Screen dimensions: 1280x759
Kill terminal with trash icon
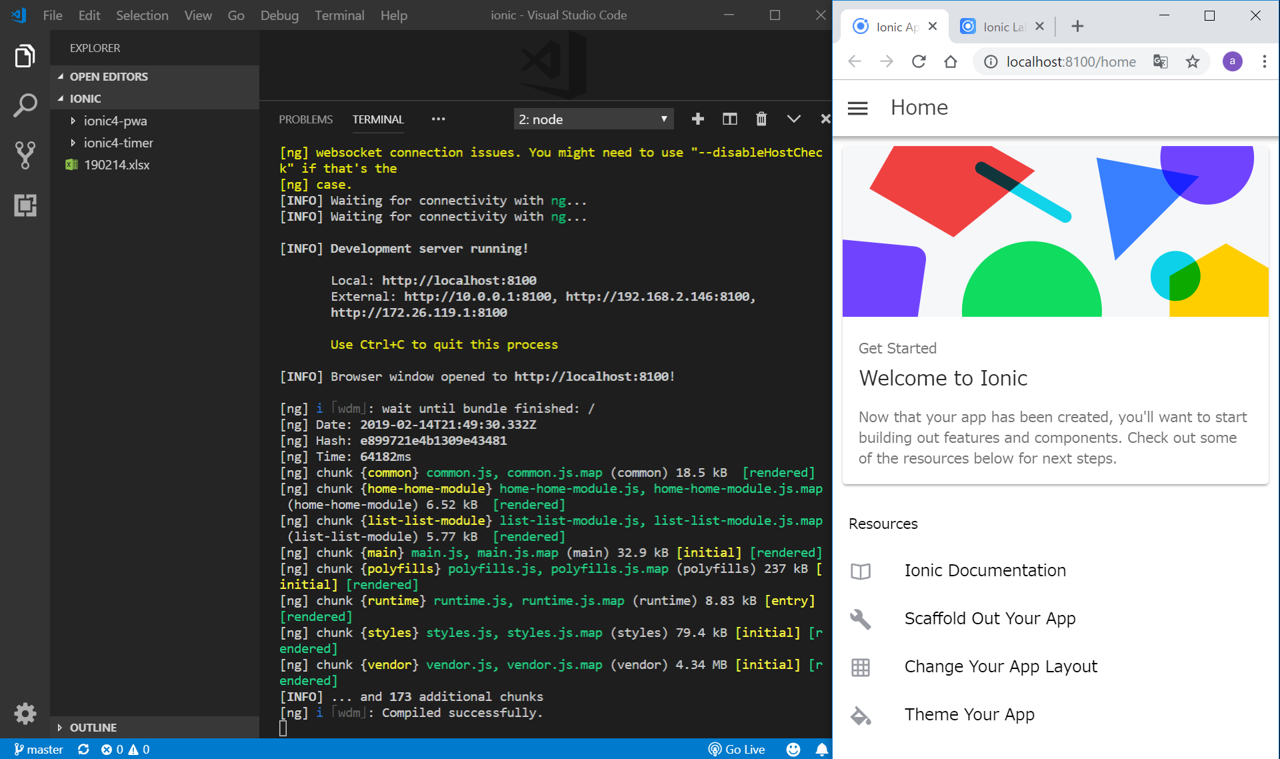point(761,119)
